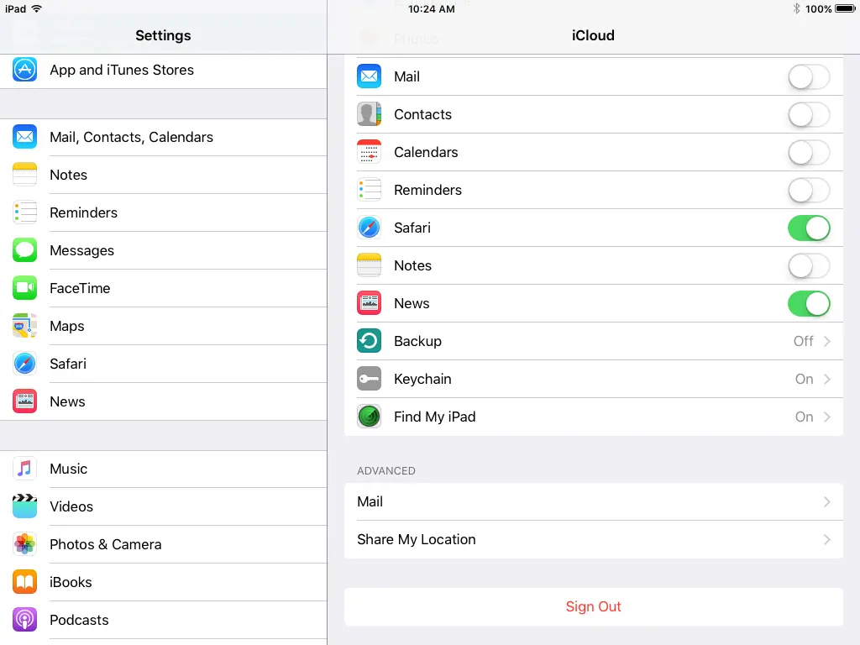Open Share My Location chevron
The height and width of the screenshot is (645, 860).
click(x=827, y=540)
